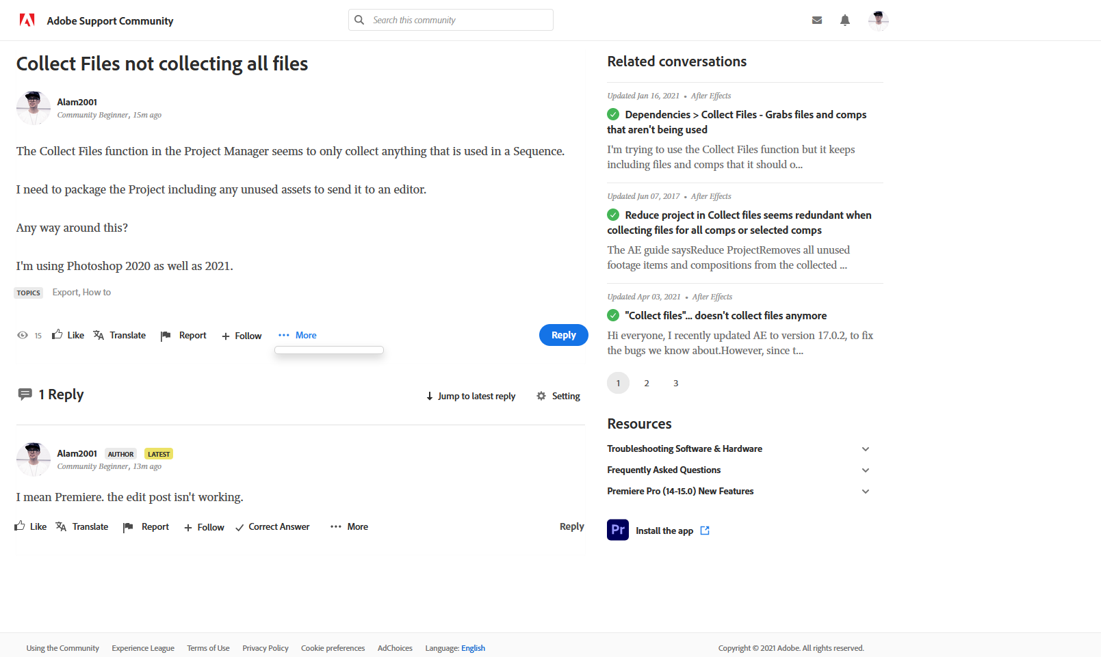Mark the reply as Correct Answer

(x=272, y=526)
